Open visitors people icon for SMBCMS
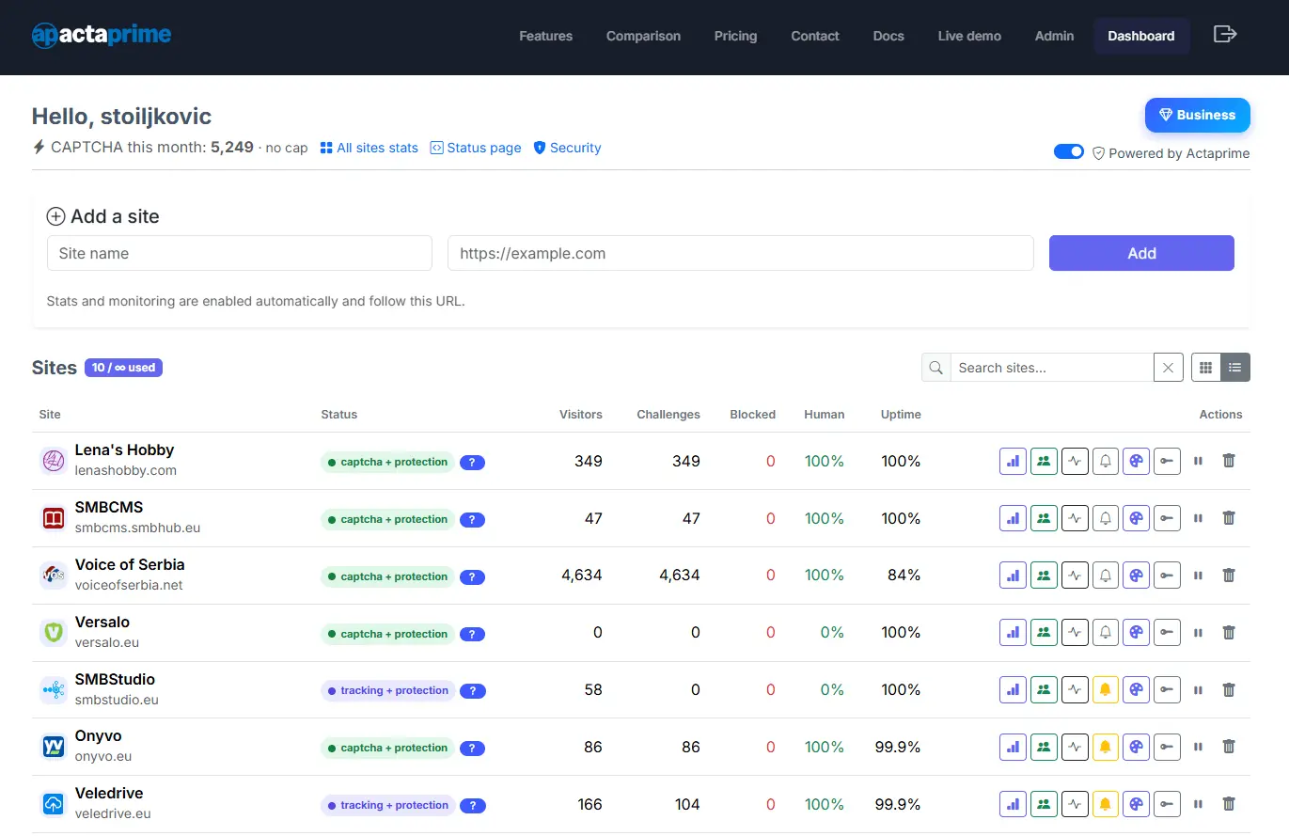The width and height of the screenshot is (1289, 836). coord(1043,518)
